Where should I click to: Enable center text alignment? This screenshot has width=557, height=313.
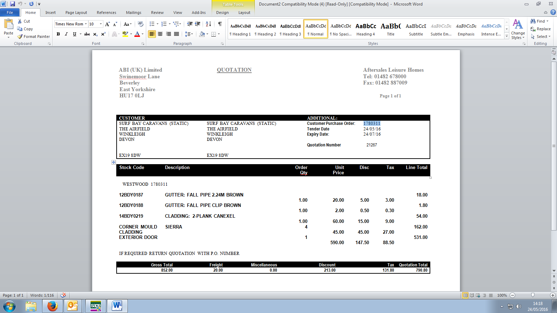coord(160,34)
